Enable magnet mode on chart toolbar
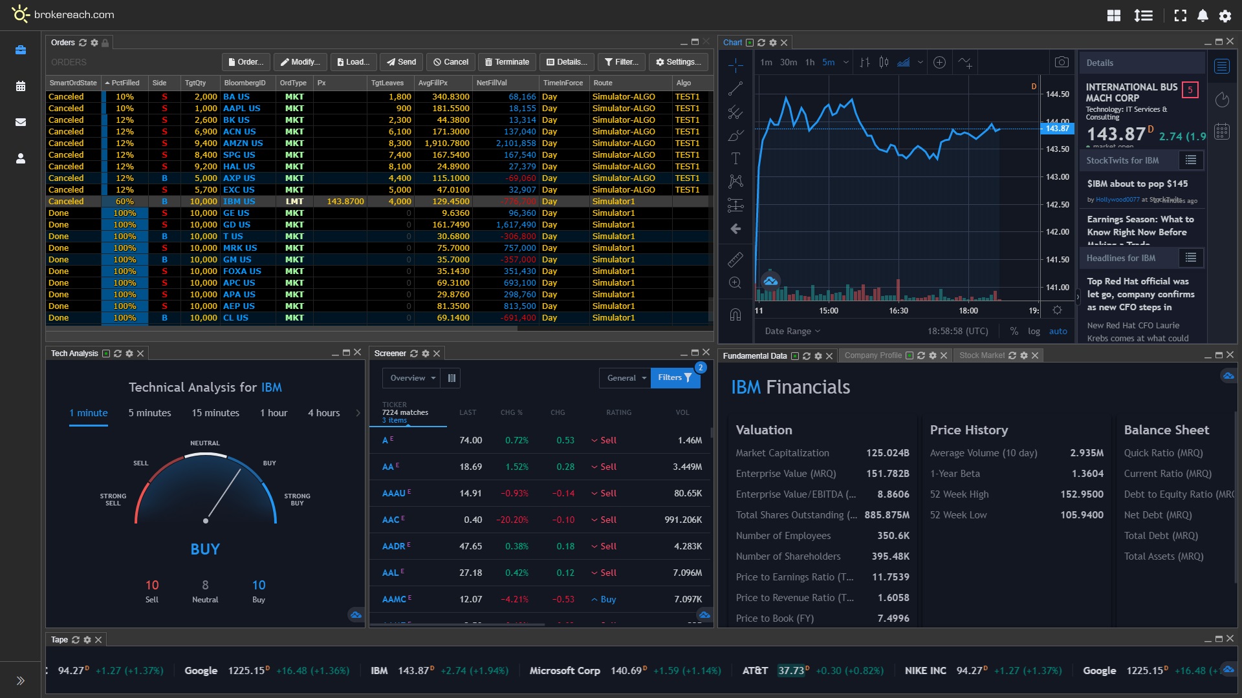The height and width of the screenshot is (698, 1242). tap(735, 314)
